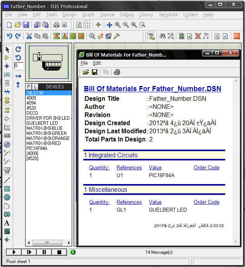Image resolution: width=245 pixels, height=267 pixels.
Task: Click the P pick devices button
Action: pyautogui.click(x=29, y=87)
